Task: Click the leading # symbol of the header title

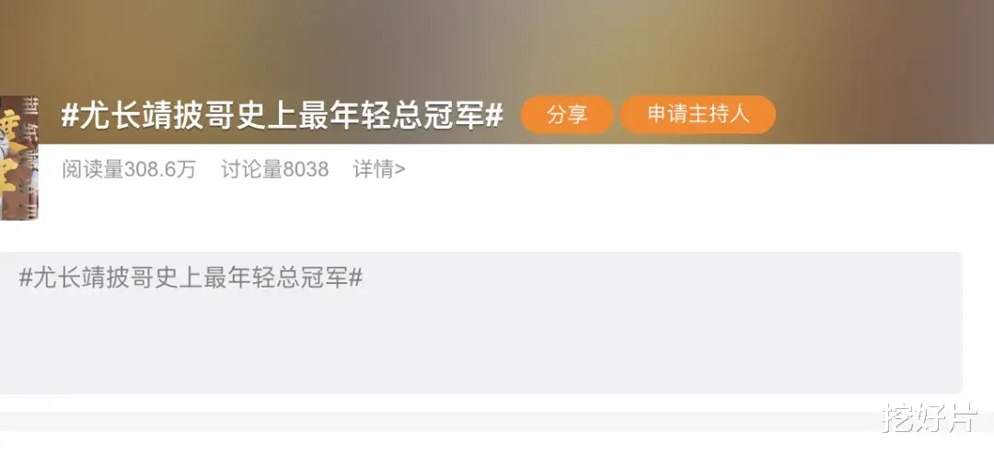Action: point(69,116)
